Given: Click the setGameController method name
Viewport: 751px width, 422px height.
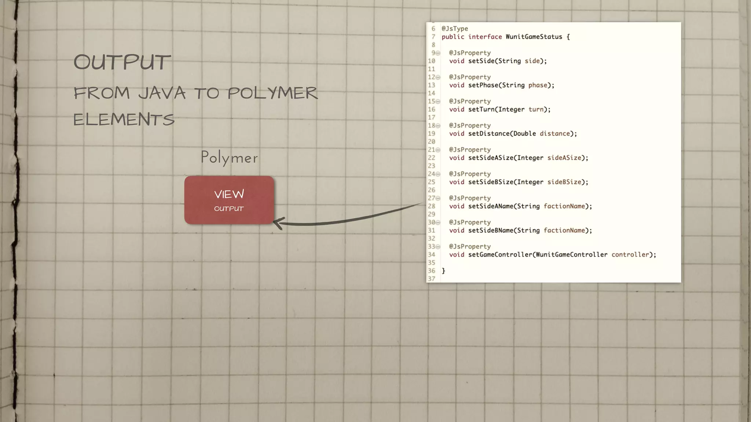Looking at the screenshot, I should pos(500,254).
